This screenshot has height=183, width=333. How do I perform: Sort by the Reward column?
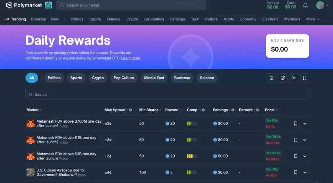click(172, 110)
